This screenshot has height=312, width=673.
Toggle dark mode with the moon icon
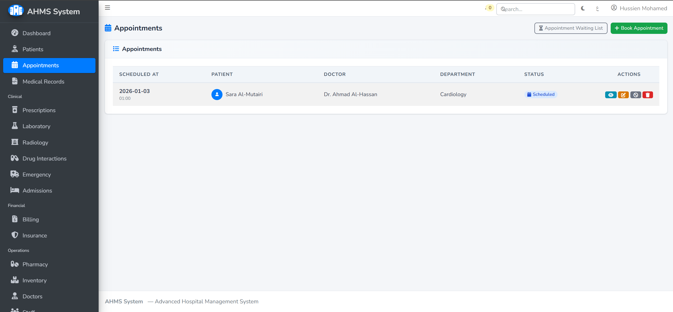(x=583, y=8)
